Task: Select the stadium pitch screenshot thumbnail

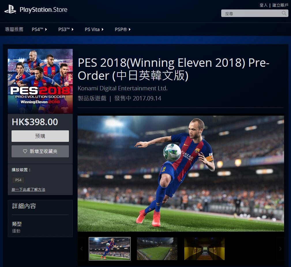Action: pos(157,249)
